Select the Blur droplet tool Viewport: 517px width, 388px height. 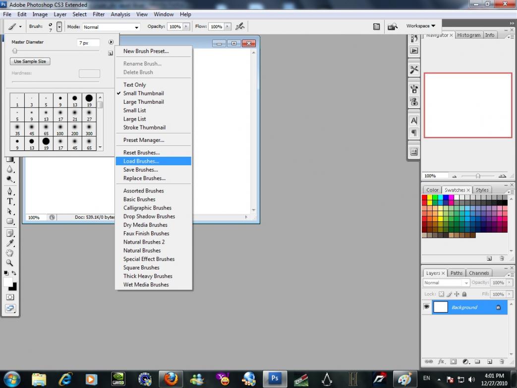coord(10,169)
